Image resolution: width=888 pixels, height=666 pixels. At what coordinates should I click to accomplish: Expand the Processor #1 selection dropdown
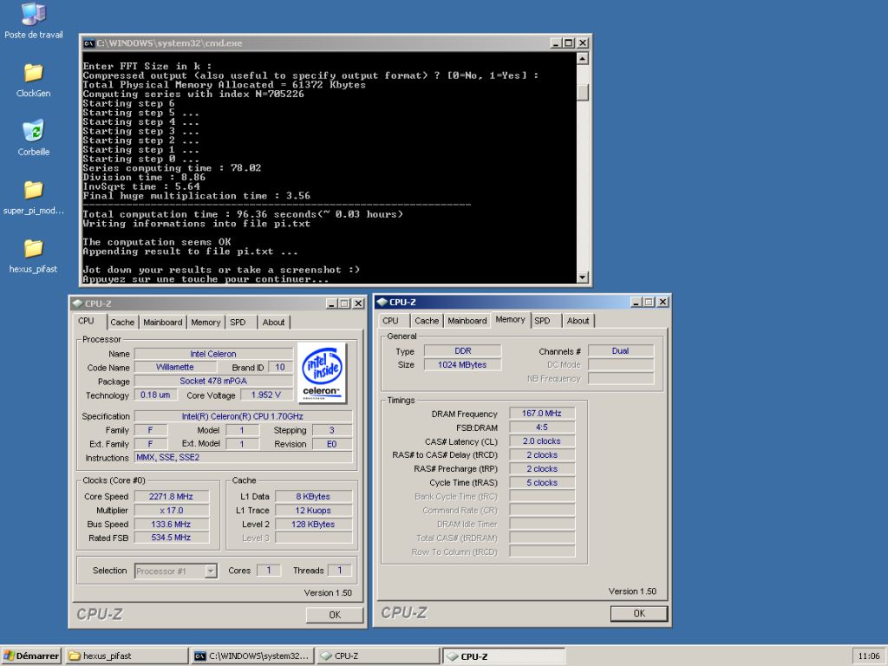click(x=211, y=571)
